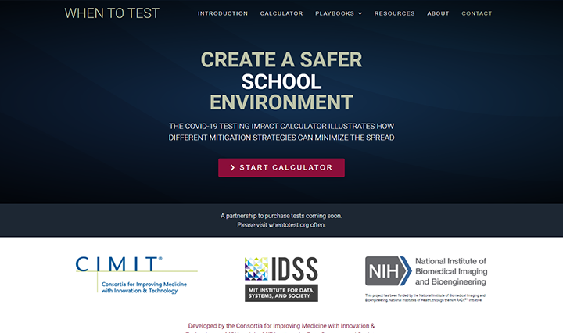Click the CIMIT logo
Image resolution: width=563 pixels, height=333 pixels.
coord(119,264)
